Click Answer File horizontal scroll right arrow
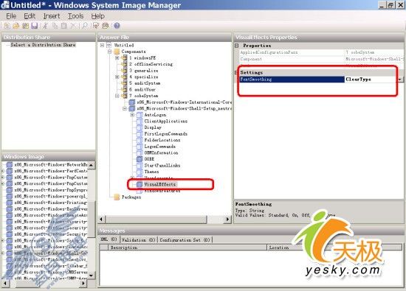Viewport: 406px width, 291px height. coord(227,219)
